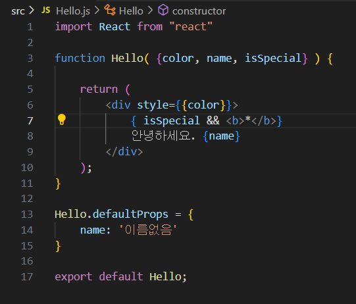The image size is (356, 304).
Task: Click the 'color' parameter on line 3
Action: coord(178,59)
